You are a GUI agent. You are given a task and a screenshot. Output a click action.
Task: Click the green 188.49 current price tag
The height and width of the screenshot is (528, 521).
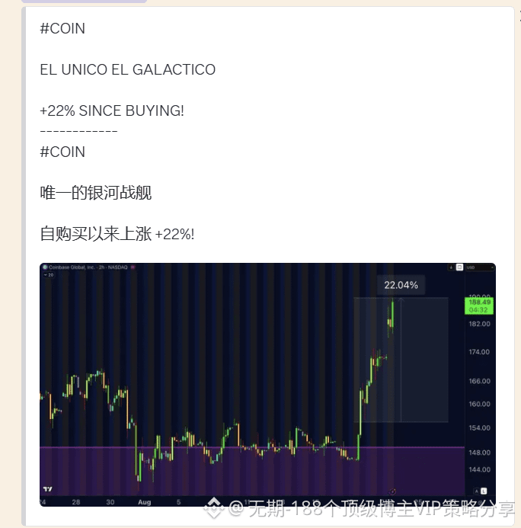pyautogui.click(x=479, y=306)
